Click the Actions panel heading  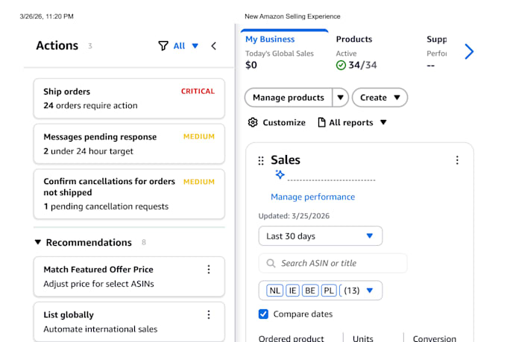(57, 45)
